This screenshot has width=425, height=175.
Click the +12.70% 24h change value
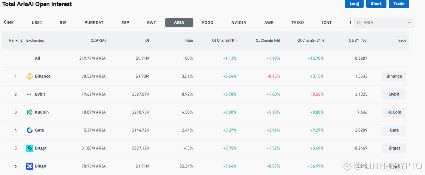(316, 58)
